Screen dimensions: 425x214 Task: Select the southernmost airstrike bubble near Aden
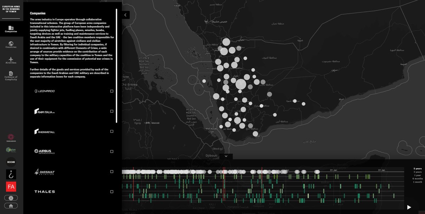click(255, 134)
